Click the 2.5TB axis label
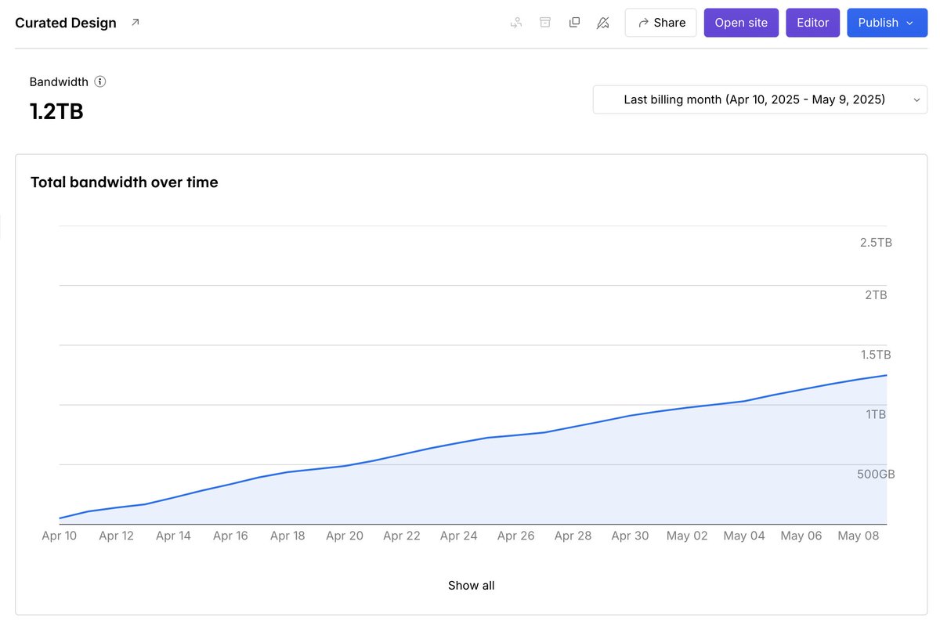This screenshot has width=940, height=628. click(x=876, y=243)
